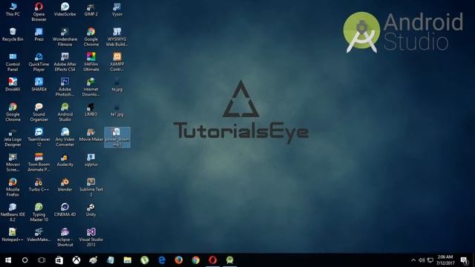Select the Audacity desktop shortcut
The height and width of the screenshot is (267, 475).
(x=65, y=160)
